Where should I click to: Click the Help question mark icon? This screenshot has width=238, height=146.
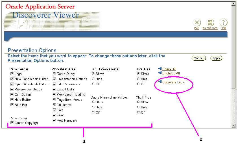(x=223, y=22)
